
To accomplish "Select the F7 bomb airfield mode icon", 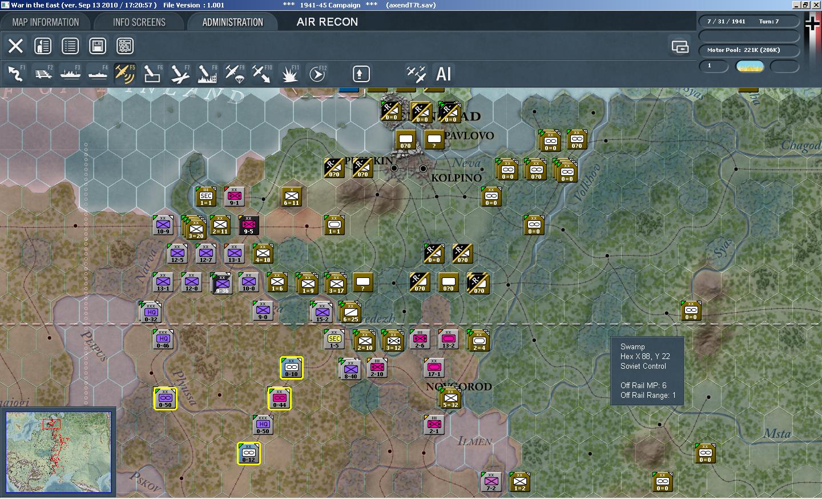I will tap(180, 74).
